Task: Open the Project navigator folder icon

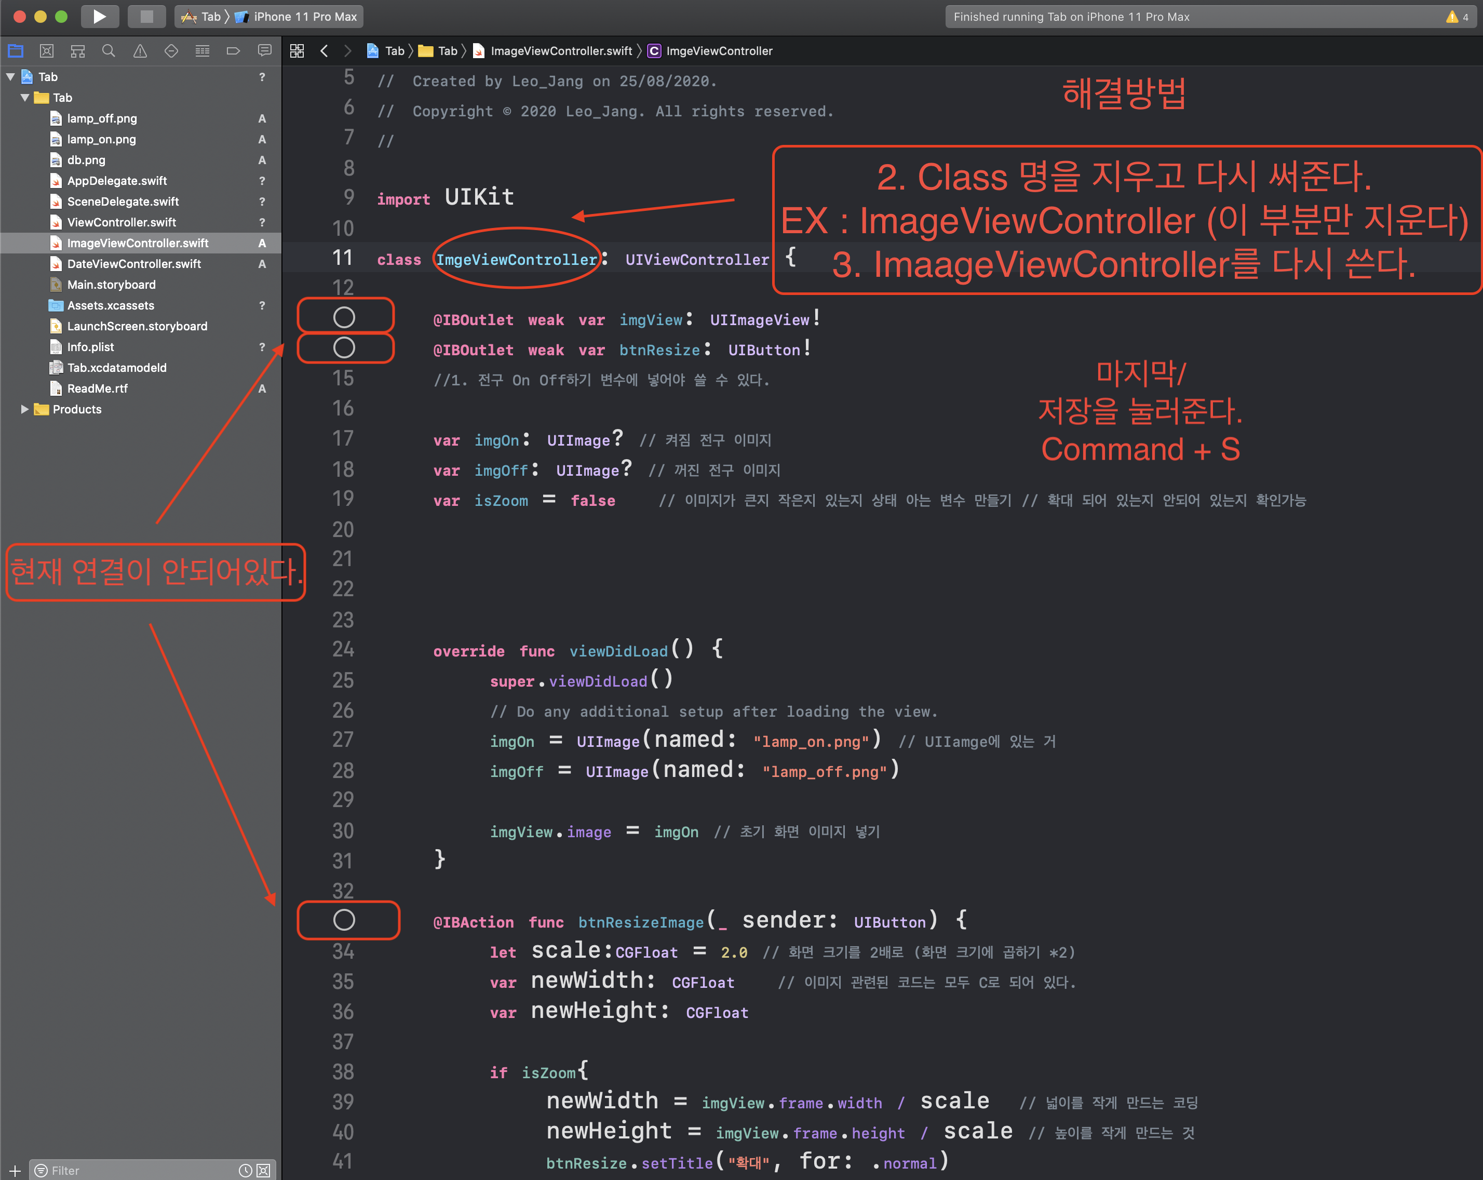Action: pyautogui.click(x=15, y=51)
